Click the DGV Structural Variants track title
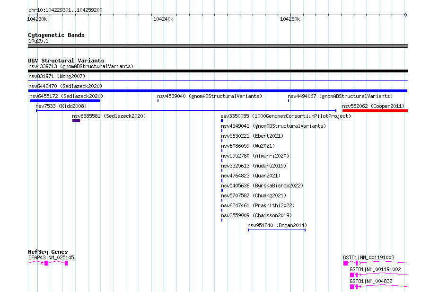 click(x=66, y=61)
